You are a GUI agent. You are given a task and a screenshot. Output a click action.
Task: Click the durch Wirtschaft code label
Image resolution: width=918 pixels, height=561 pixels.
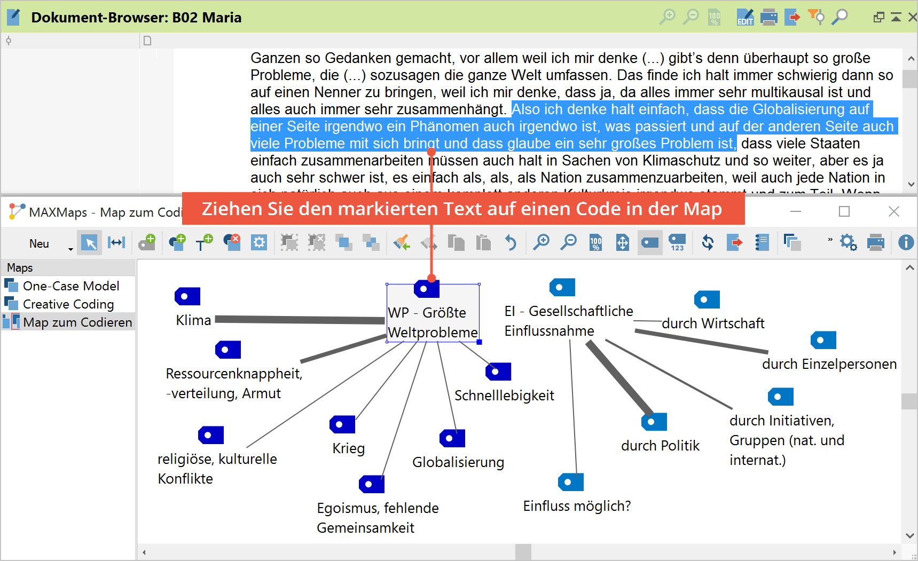(713, 323)
